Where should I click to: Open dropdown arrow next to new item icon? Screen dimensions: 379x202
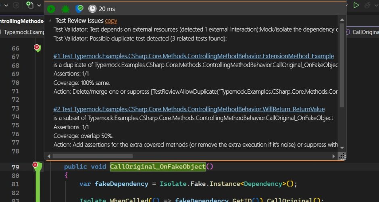click(39, 5)
